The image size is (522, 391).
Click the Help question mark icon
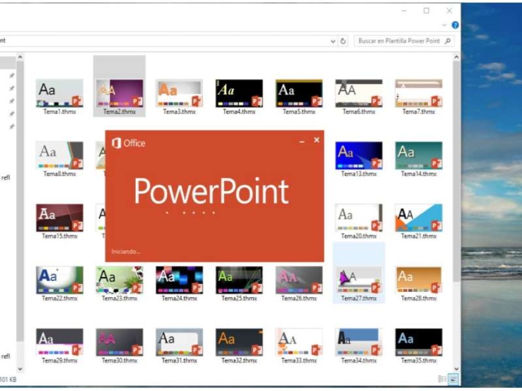(x=454, y=25)
